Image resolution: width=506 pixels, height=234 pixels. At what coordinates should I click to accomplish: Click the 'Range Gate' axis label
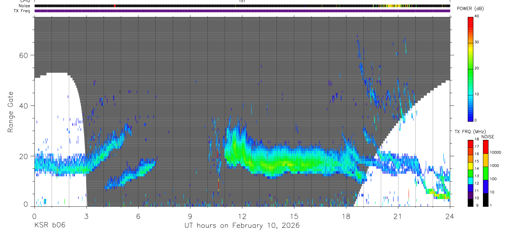tap(11, 111)
